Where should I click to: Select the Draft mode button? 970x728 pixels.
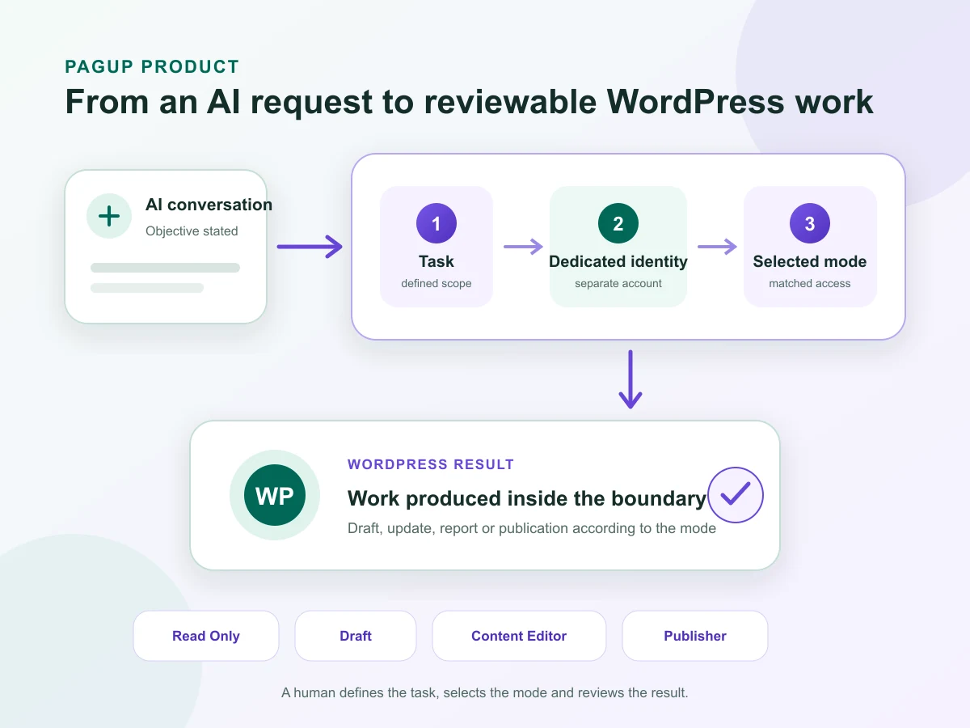click(x=356, y=636)
